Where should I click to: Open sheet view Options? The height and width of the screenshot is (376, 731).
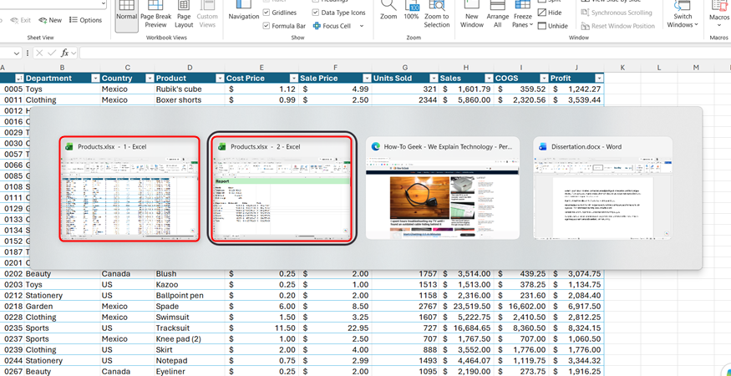pyautogui.click(x=85, y=20)
